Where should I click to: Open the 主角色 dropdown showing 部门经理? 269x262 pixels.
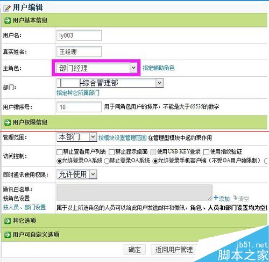pyautogui.click(x=97, y=68)
